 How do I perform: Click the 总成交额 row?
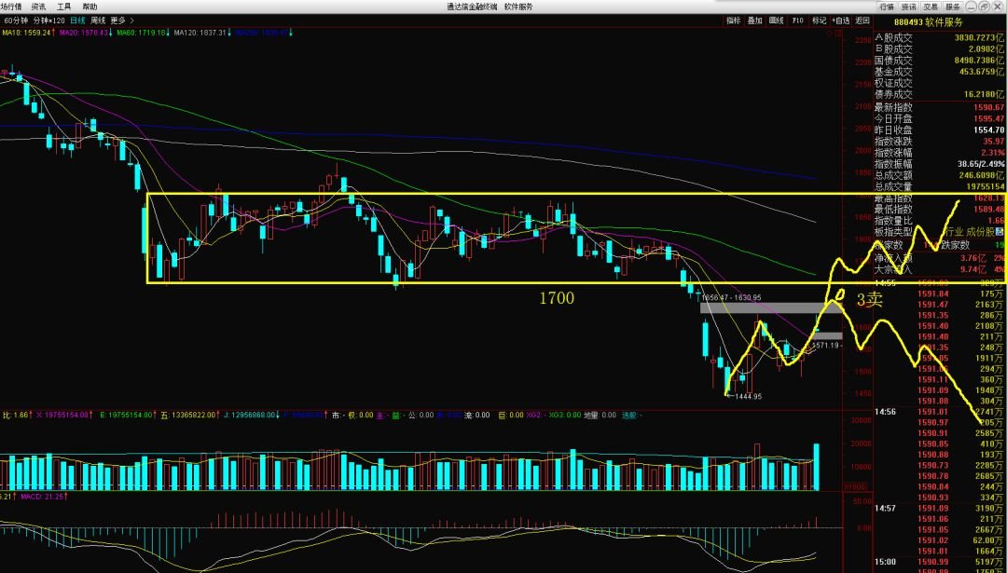point(940,175)
